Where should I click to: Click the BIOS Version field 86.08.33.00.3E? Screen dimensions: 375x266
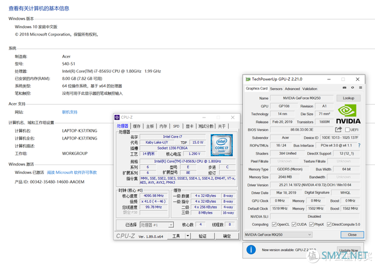click(x=302, y=130)
